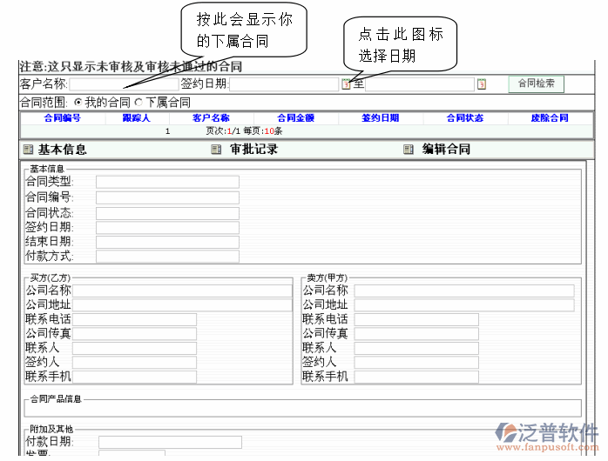Open the start date calendar icon
The width and height of the screenshot is (608, 461).
pos(346,84)
